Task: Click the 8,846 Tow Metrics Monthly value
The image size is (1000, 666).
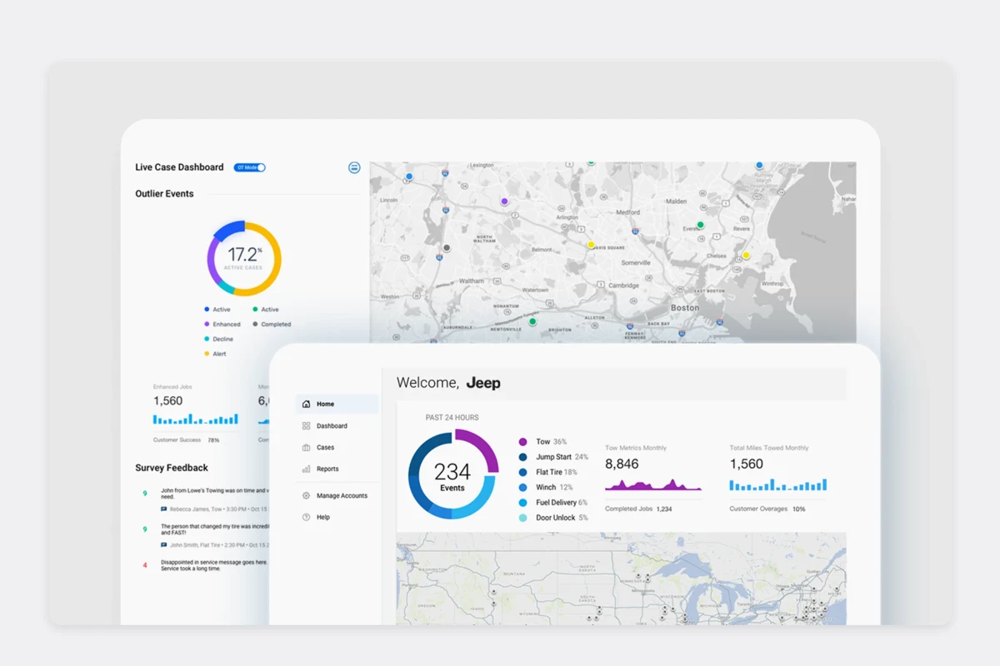Action: click(x=622, y=465)
